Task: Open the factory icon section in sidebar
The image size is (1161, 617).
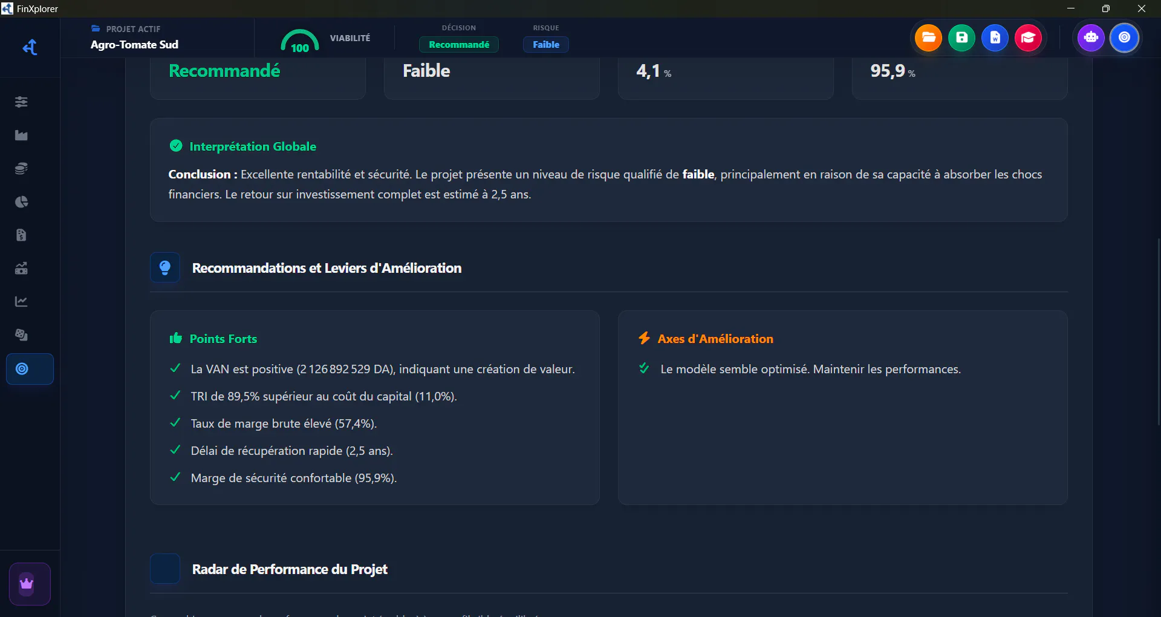Action: click(21, 135)
